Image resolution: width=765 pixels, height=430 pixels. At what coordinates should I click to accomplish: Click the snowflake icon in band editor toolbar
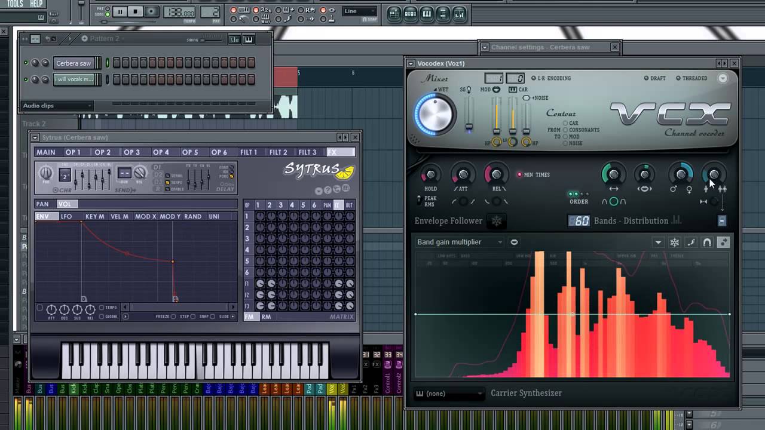click(x=674, y=242)
